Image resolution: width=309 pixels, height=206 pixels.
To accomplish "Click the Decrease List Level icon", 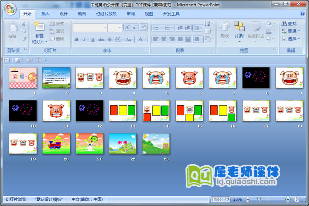I will pyautogui.click(x=180, y=28).
